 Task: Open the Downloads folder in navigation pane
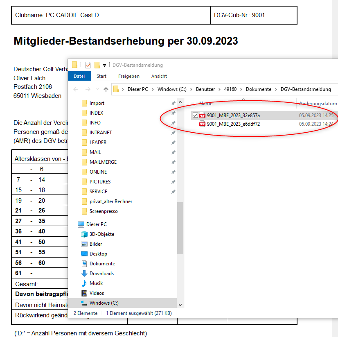coord(101,274)
